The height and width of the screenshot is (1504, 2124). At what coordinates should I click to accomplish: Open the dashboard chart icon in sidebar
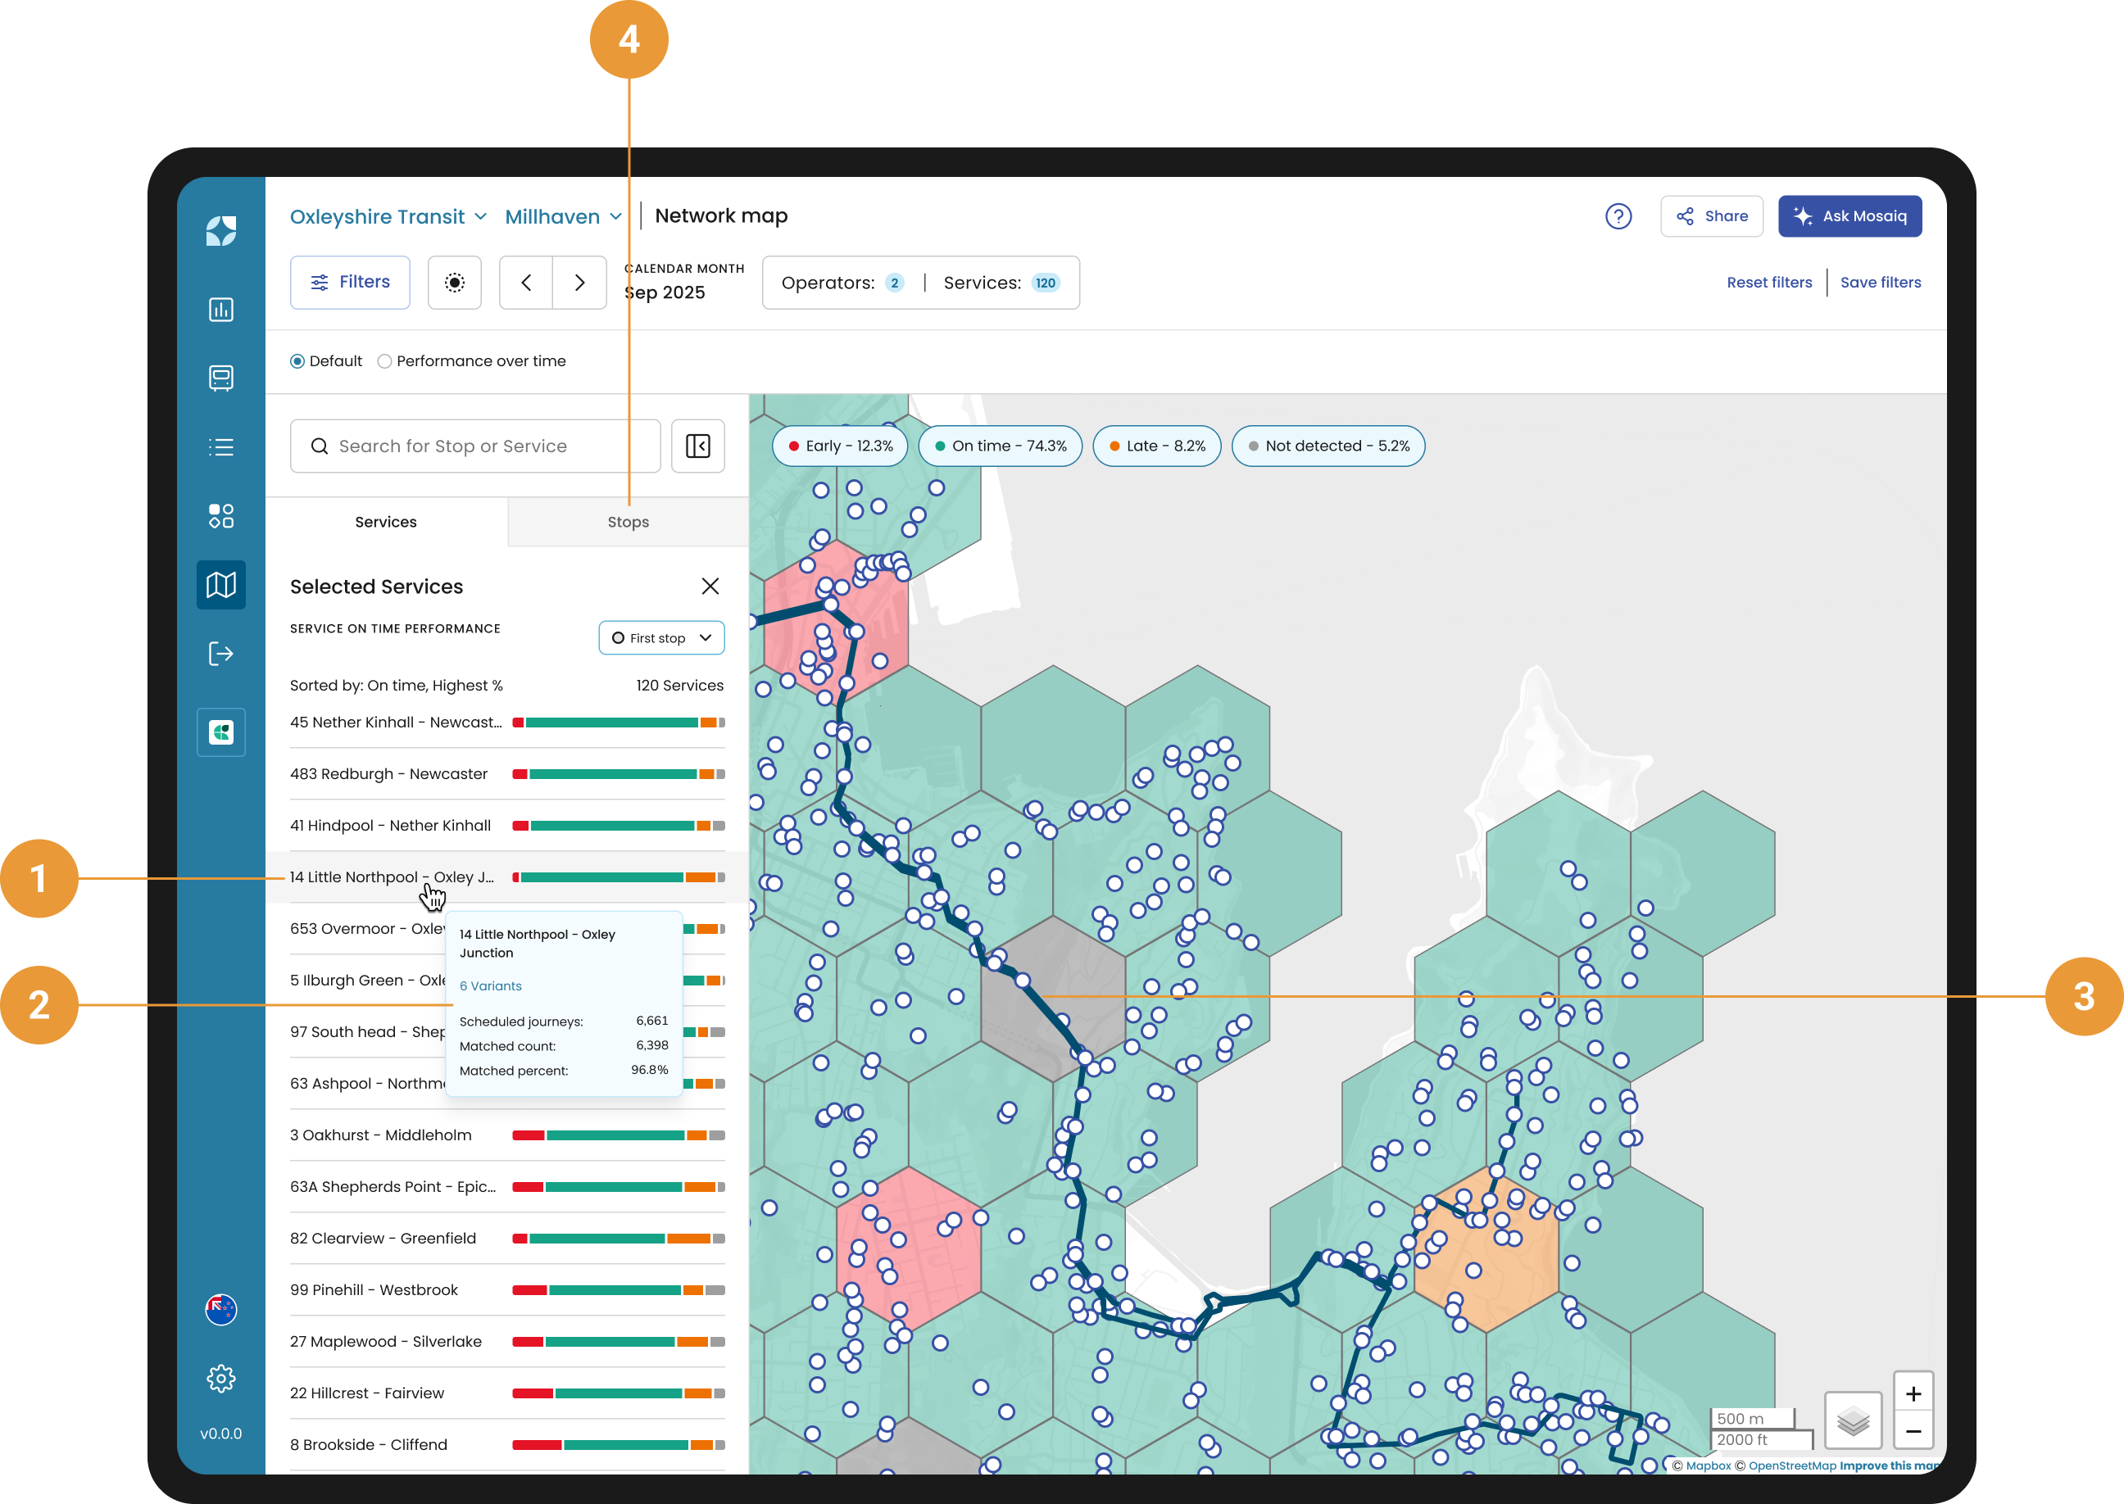pos(220,310)
